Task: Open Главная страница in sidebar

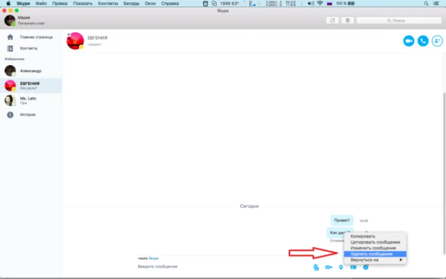Action: click(x=31, y=37)
